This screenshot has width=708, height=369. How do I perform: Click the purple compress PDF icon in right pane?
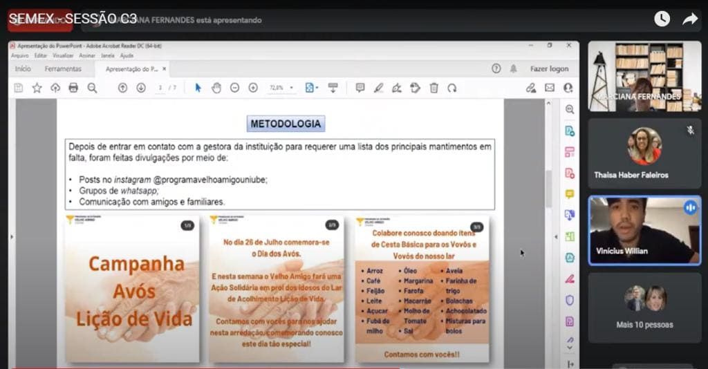point(570,321)
